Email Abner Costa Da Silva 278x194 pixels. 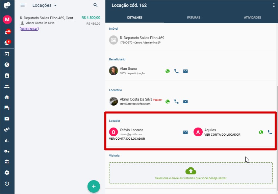[185, 102]
